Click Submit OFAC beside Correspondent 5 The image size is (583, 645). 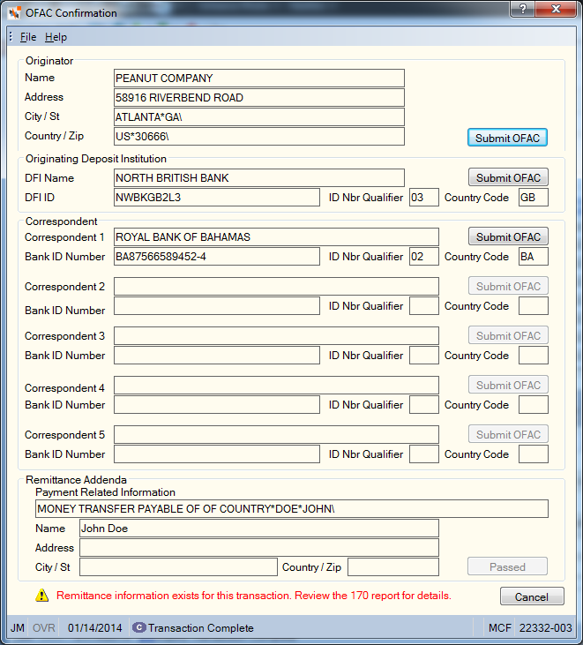coord(508,434)
